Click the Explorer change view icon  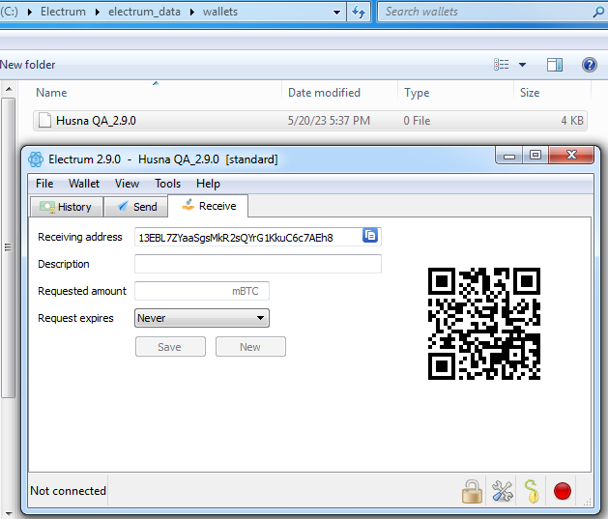(x=501, y=65)
